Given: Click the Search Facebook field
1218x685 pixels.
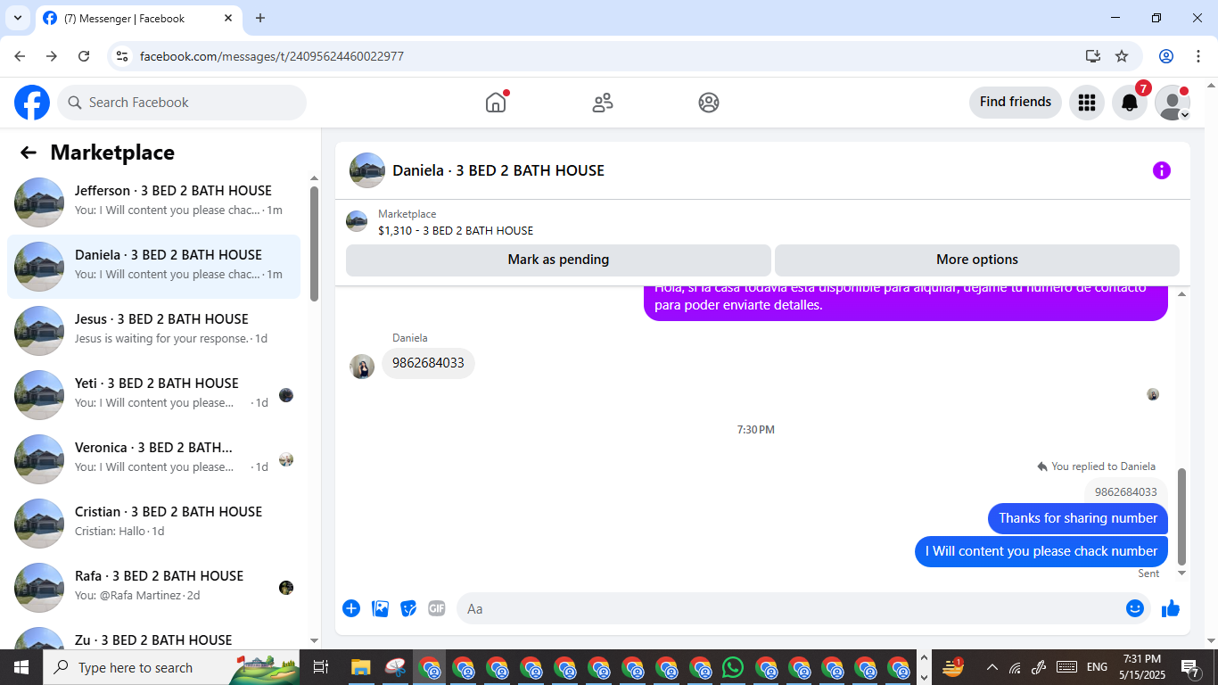Looking at the screenshot, I should pyautogui.click(x=182, y=103).
